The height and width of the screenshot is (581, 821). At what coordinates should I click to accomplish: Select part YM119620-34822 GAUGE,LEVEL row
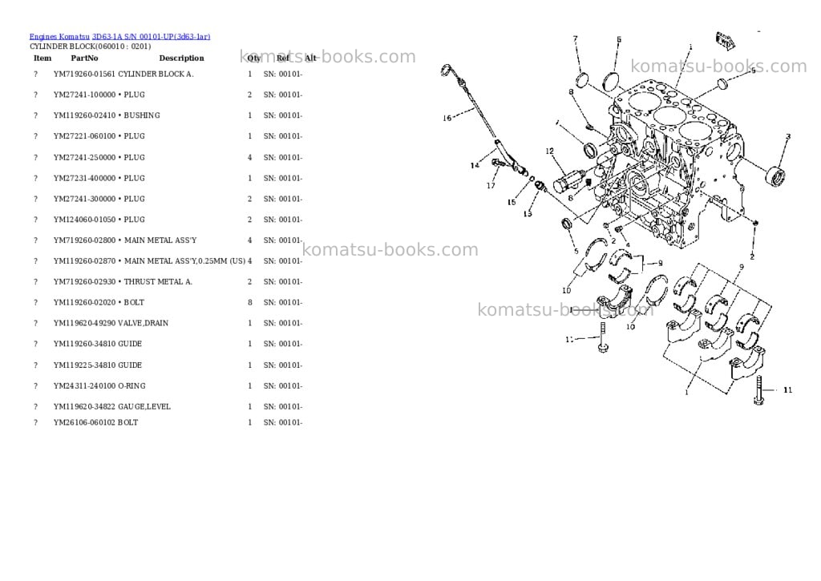(x=168, y=407)
